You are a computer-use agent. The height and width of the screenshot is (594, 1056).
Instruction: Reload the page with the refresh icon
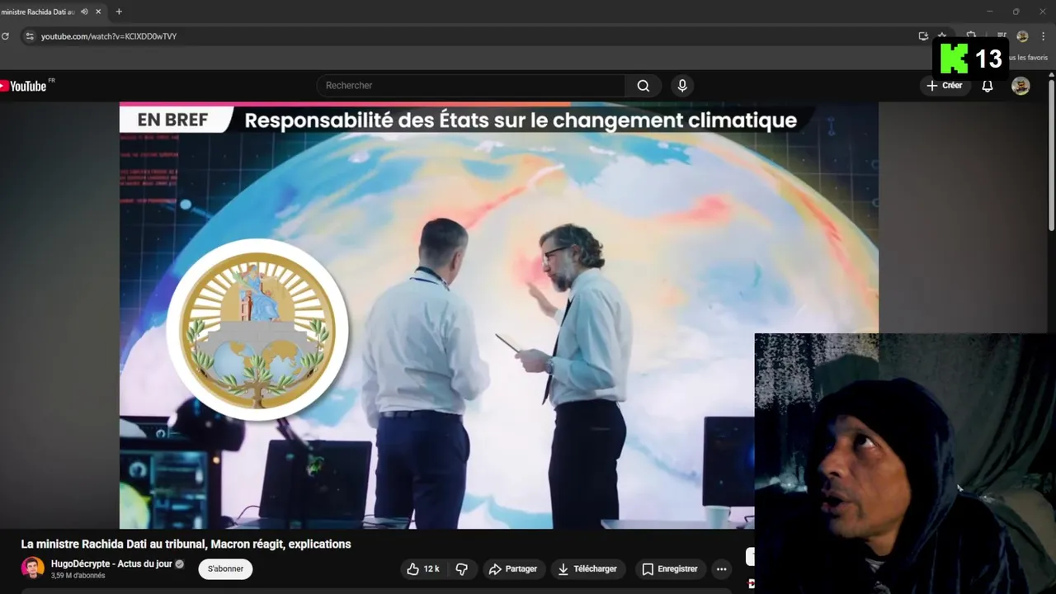(x=5, y=36)
